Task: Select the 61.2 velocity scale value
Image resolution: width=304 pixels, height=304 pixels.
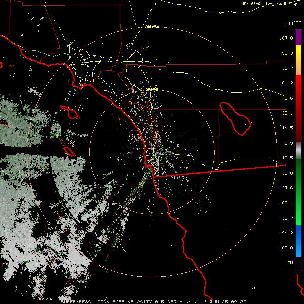Action: click(287, 83)
